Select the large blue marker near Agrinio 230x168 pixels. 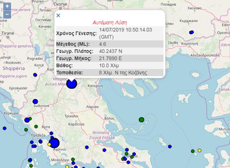[54, 143]
